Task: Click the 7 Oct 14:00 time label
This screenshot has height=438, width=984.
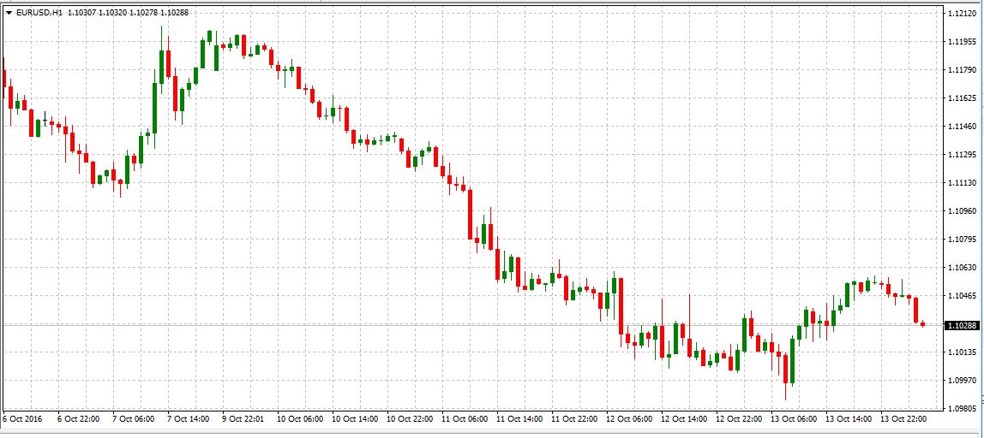Action: click(187, 418)
